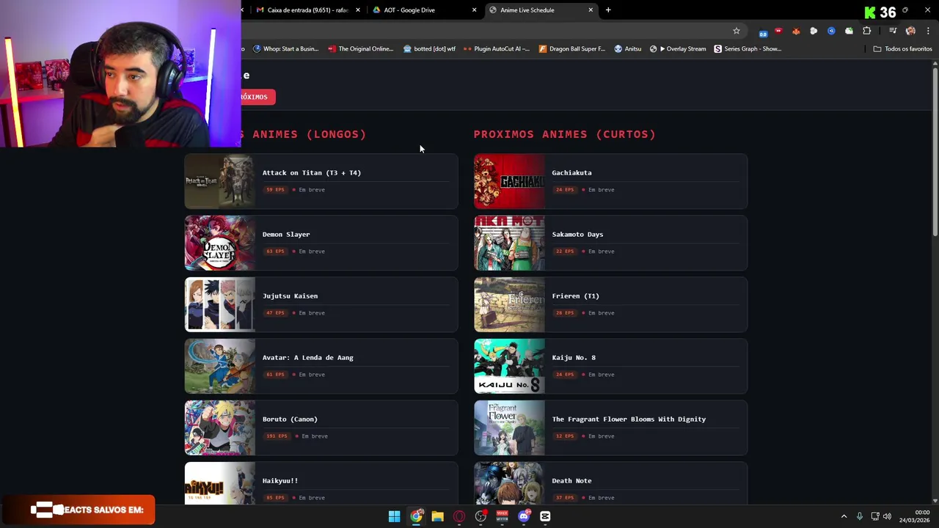Open the Extensions puzzle-piece menu
Viewport: 939px width, 528px height.
coord(867,31)
